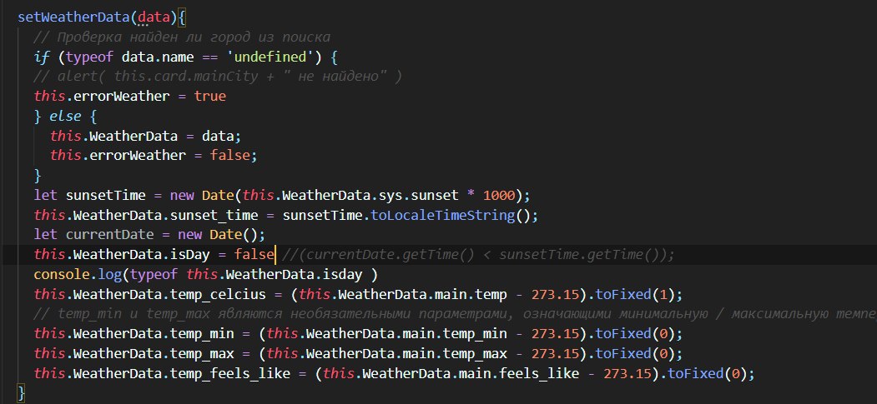Click the commented-out alert mainCity line
The width and height of the screenshot is (877, 404).
point(218,77)
